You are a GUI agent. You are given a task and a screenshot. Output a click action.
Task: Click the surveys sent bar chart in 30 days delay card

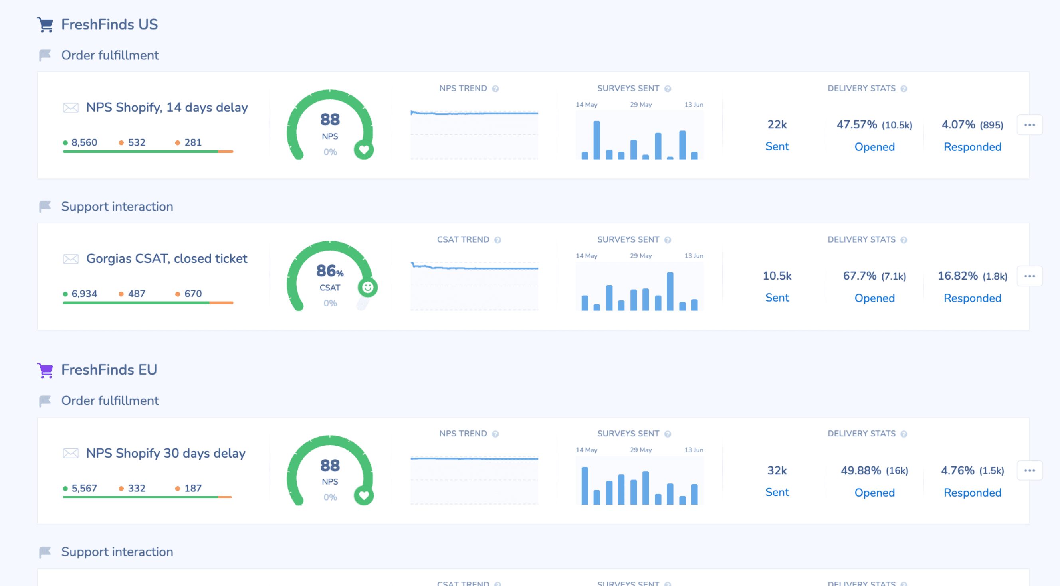click(x=640, y=480)
